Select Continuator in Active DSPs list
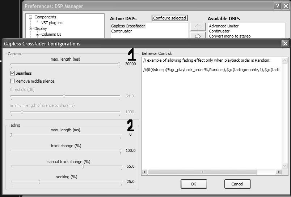This screenshot has width=291, height=197. pyautogui.click(x=122, y=31)
